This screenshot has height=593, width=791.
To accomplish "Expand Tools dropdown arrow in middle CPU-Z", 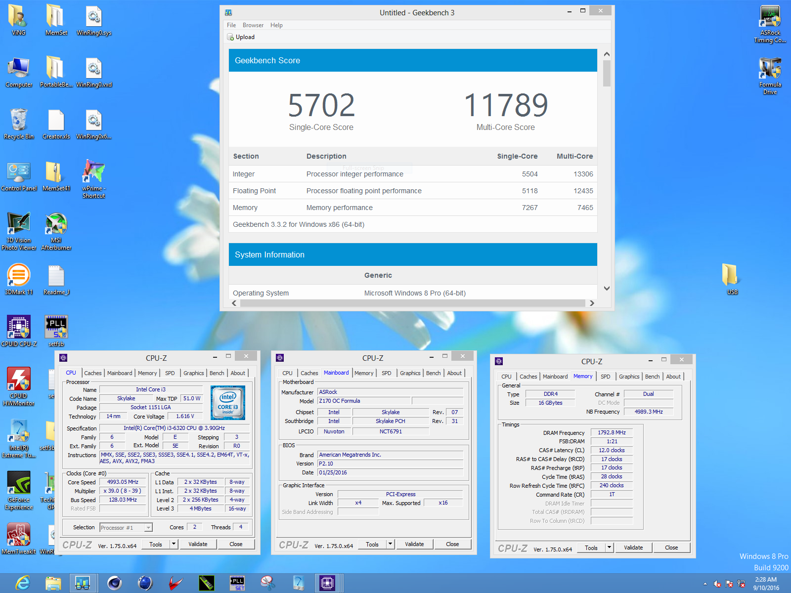I will (x=390, y=544).
